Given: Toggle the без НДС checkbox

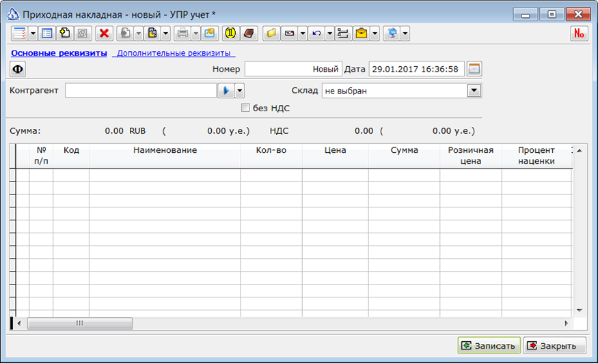Looking at the screenshot, I should click(x=245, y=108).
